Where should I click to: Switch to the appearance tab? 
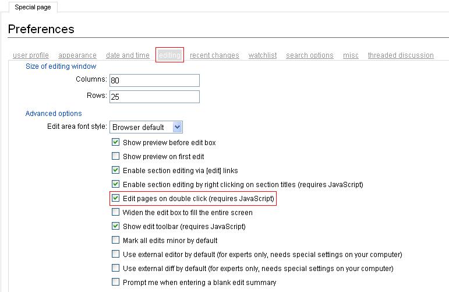[77, 55]
